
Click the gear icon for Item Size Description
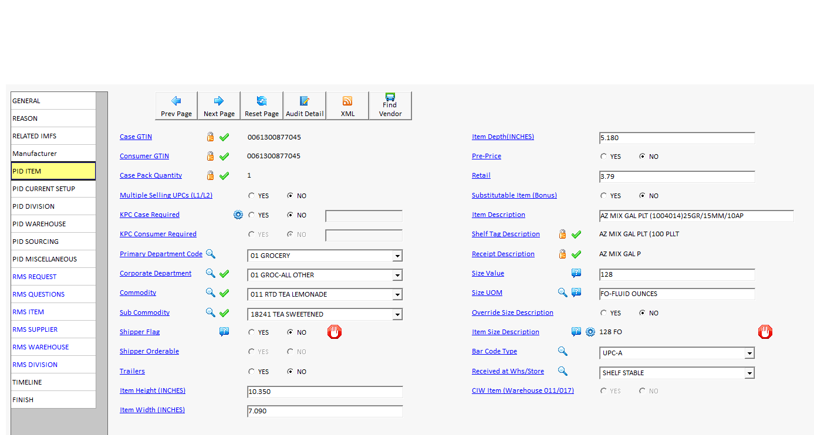pyautogui.click(x=590, y=332)
